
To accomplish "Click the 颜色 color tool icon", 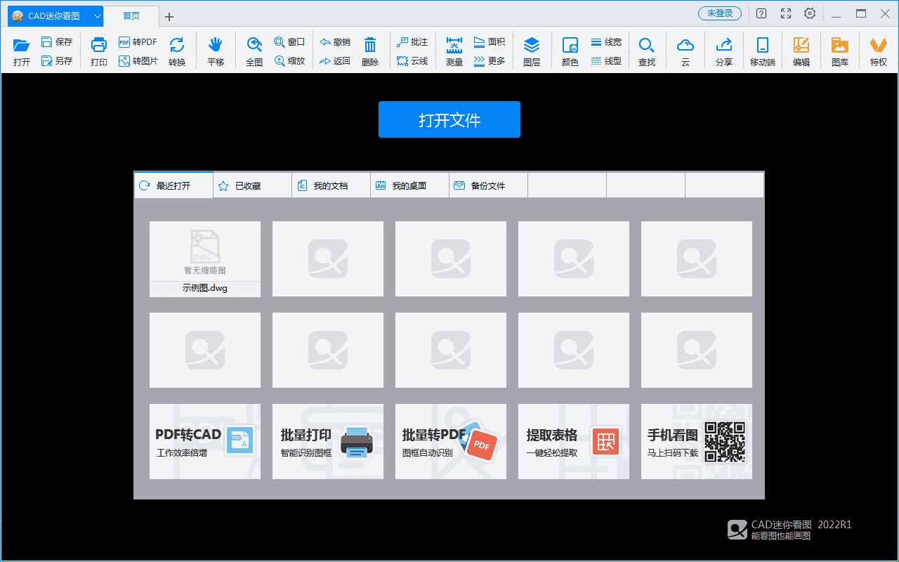I will [x=570, y=50].
